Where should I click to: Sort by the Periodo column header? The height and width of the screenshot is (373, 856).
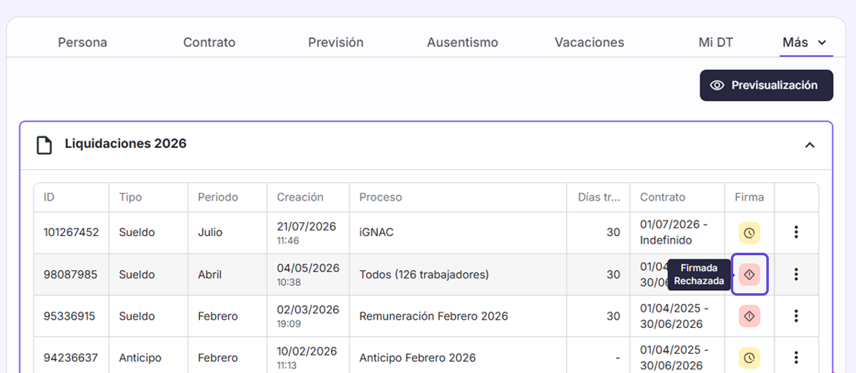[218, 197]
